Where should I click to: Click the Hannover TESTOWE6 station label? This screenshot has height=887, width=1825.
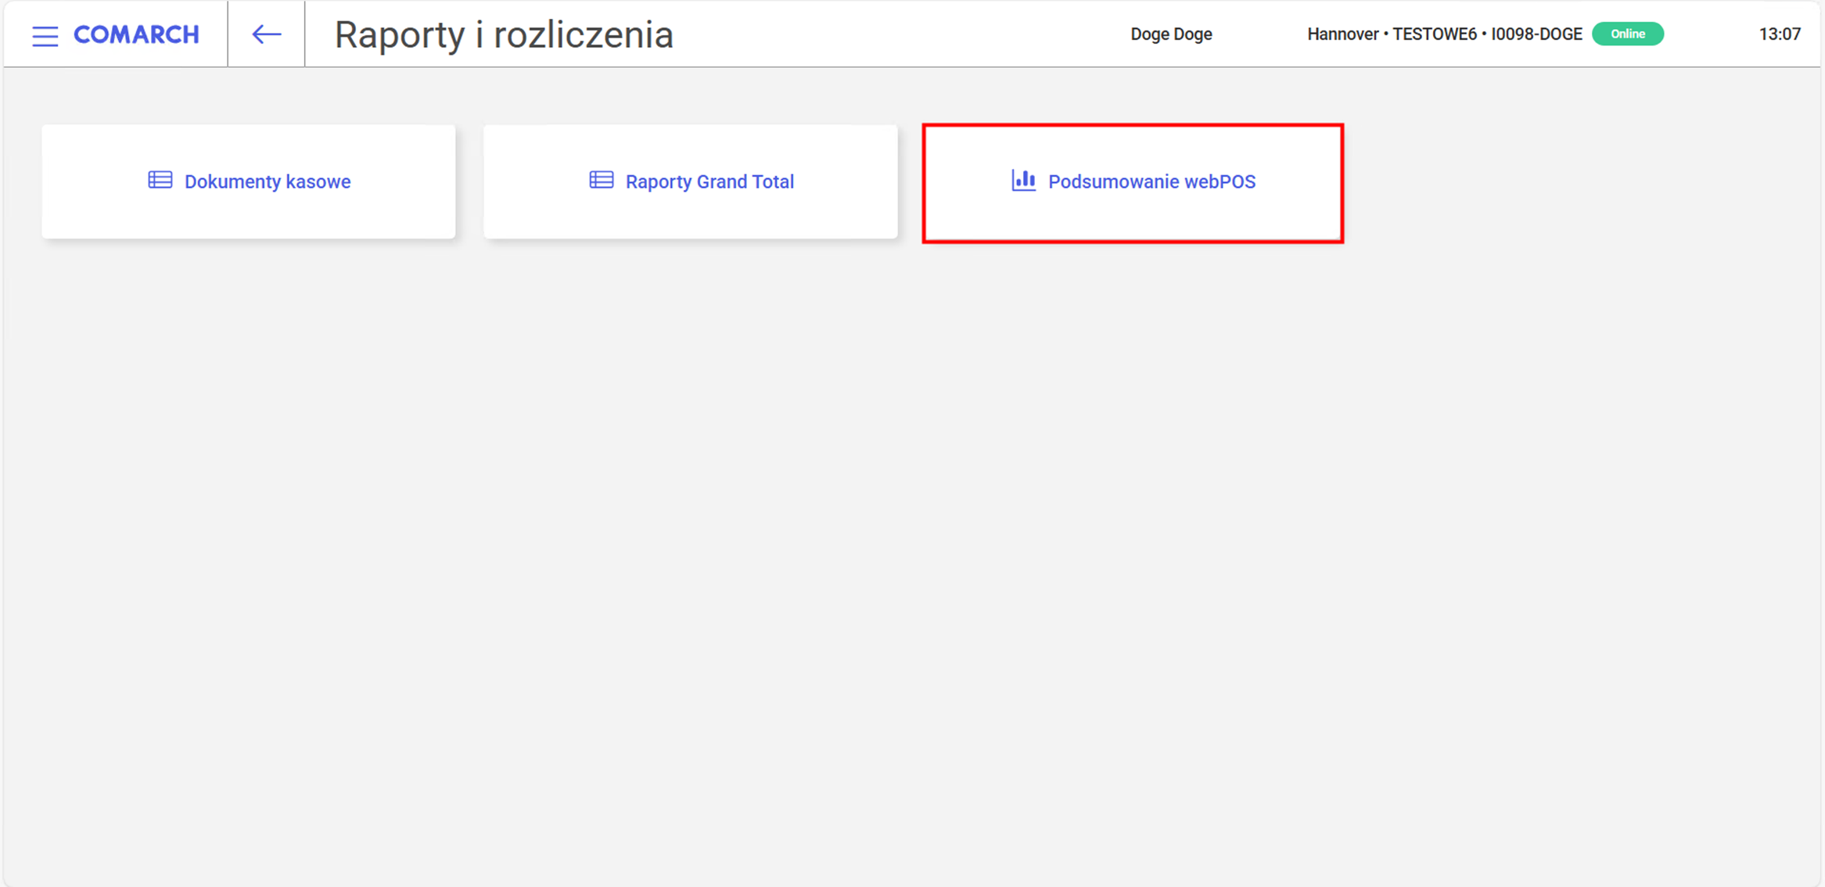coord(1445,34)
